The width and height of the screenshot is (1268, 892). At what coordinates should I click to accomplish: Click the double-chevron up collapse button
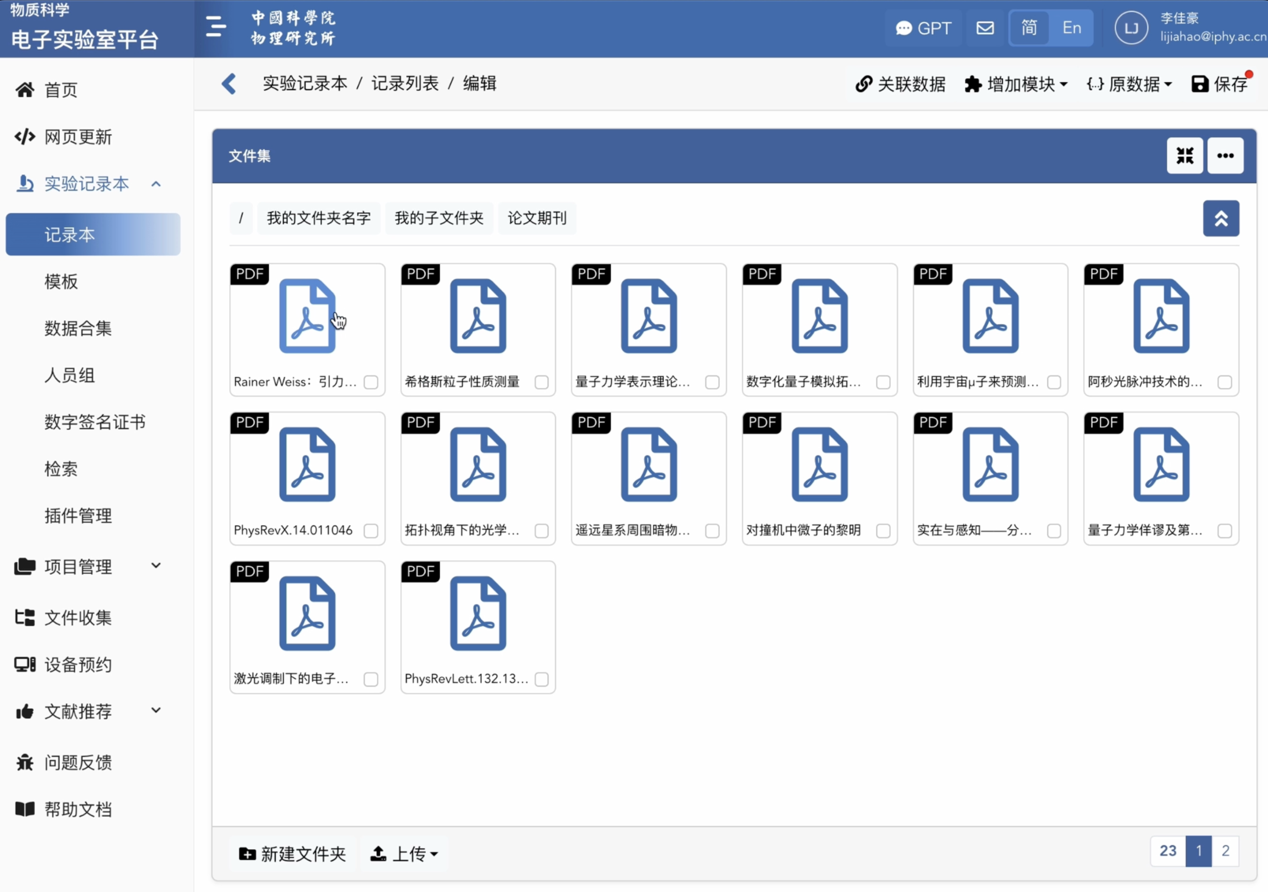tap(1220, 219)
